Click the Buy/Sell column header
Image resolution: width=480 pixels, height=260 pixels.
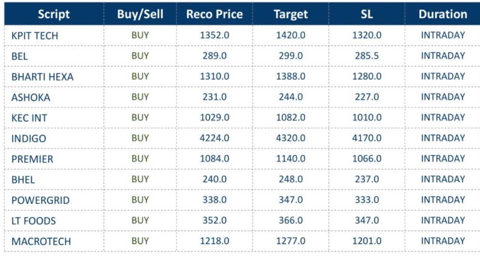(140, 14)
